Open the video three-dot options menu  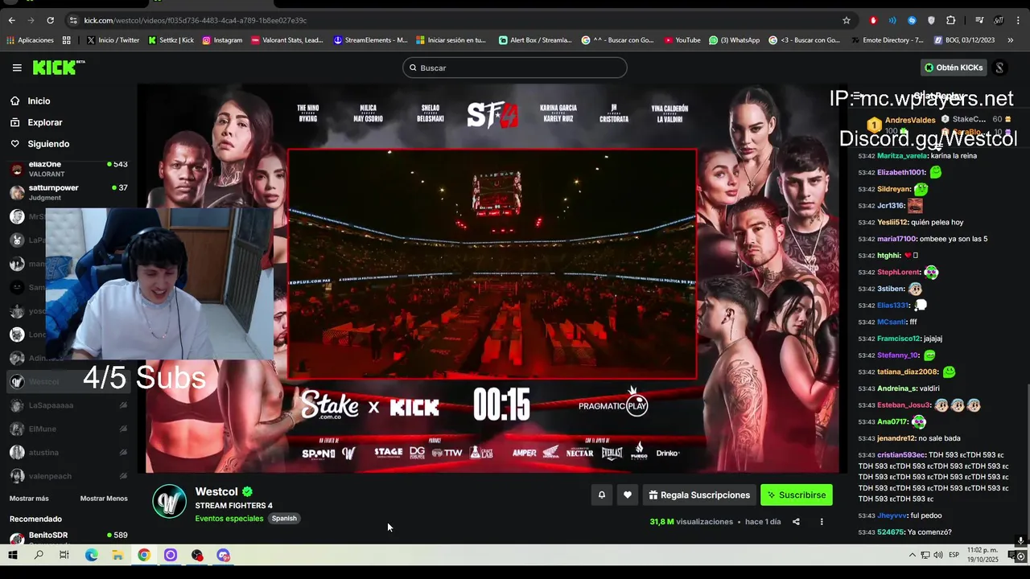(822, 522)
